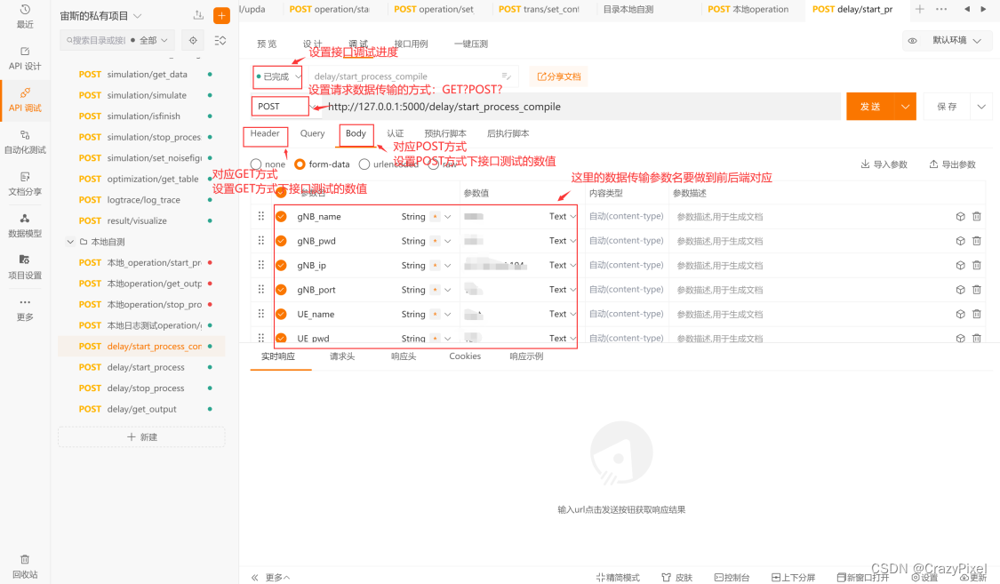Switch to the Query tab
Screen dimensions: 1000x584
313,133
